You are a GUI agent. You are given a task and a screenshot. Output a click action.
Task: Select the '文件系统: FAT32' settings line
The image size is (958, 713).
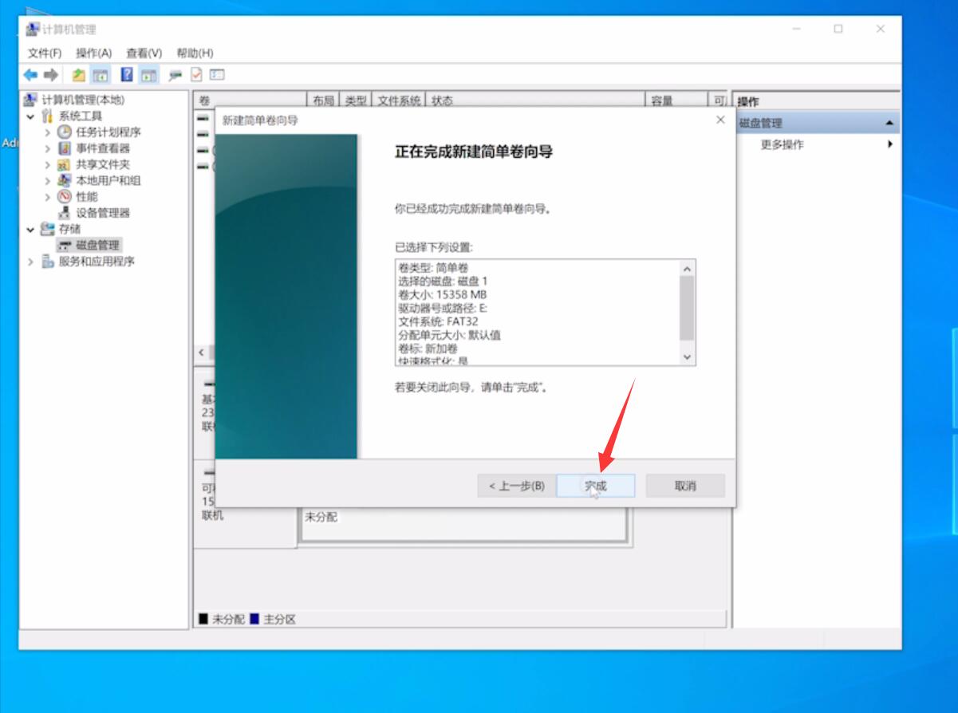tap(438, 321)
